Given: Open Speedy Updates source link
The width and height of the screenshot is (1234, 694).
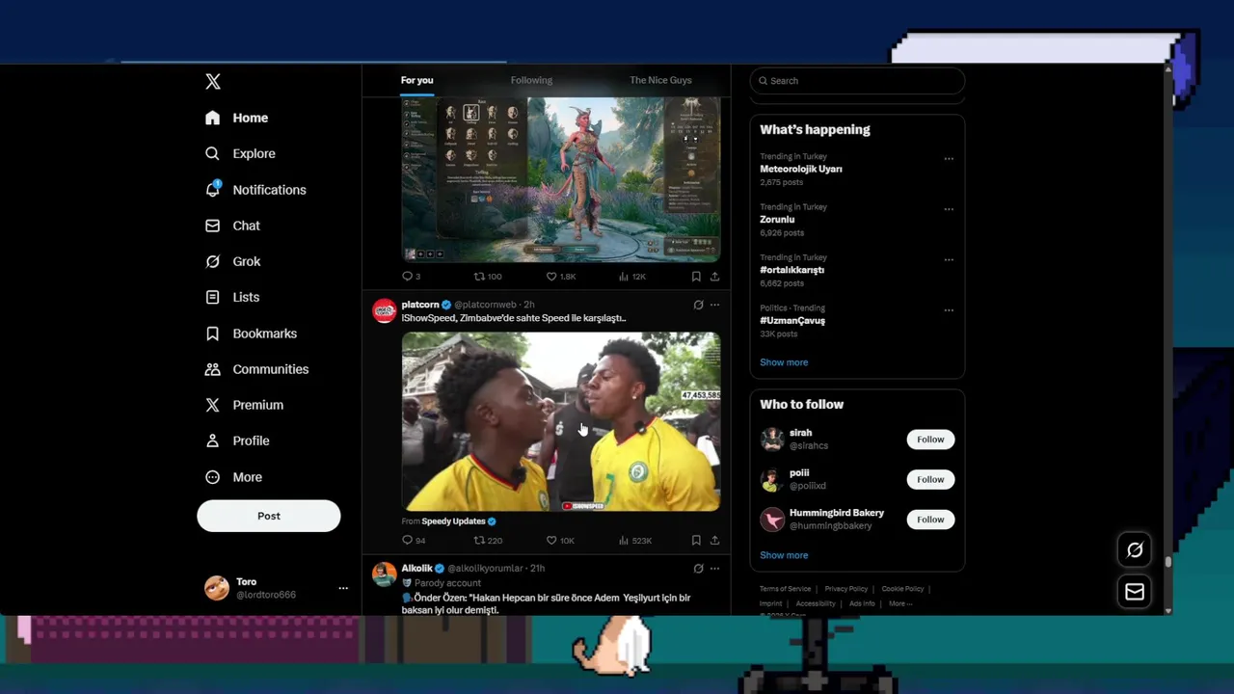Looking at the screenshot, I should coord(453,521).
